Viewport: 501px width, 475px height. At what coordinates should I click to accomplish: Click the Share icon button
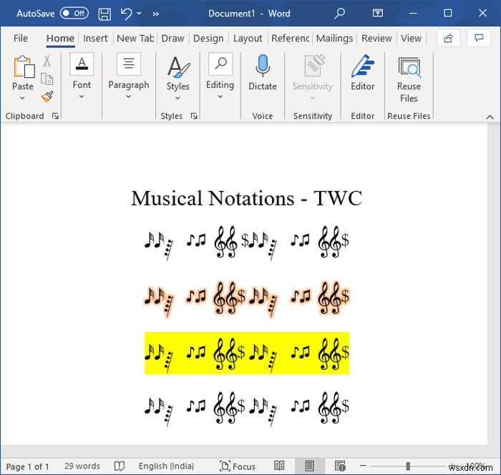pos(448,39)
